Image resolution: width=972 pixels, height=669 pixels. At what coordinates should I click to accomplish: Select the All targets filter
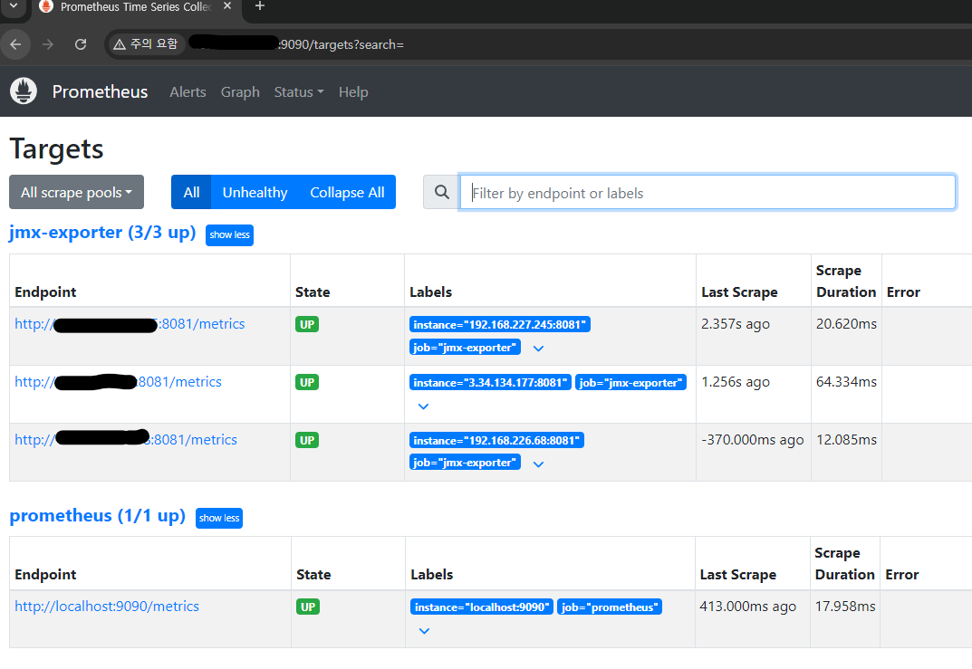coord(191,192)
